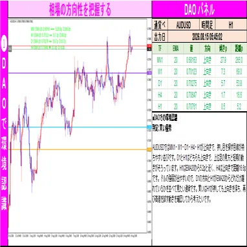
Task: Click the 上向き direction in D1 row
Action: [207, 83]
